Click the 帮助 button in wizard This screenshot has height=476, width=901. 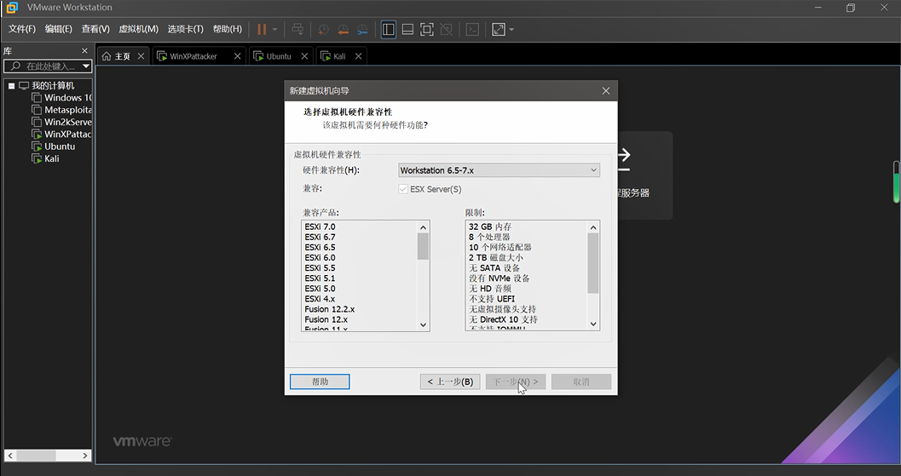pos(320,381)
